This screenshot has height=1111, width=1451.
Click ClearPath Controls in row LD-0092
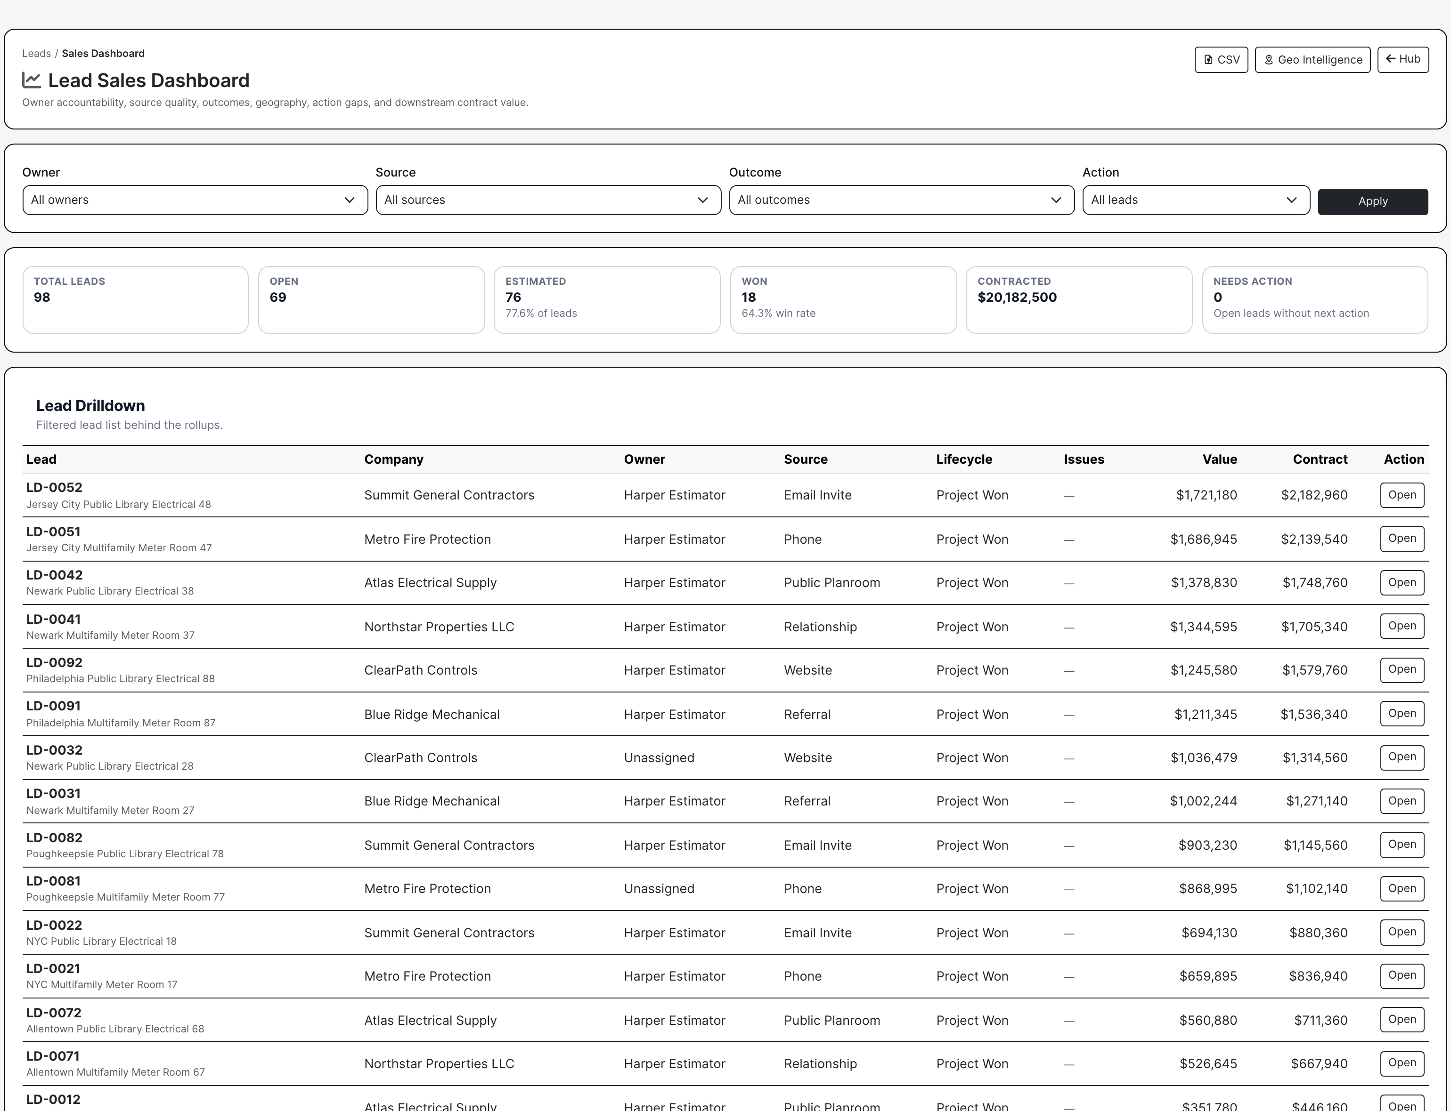[x=421, y=670]
